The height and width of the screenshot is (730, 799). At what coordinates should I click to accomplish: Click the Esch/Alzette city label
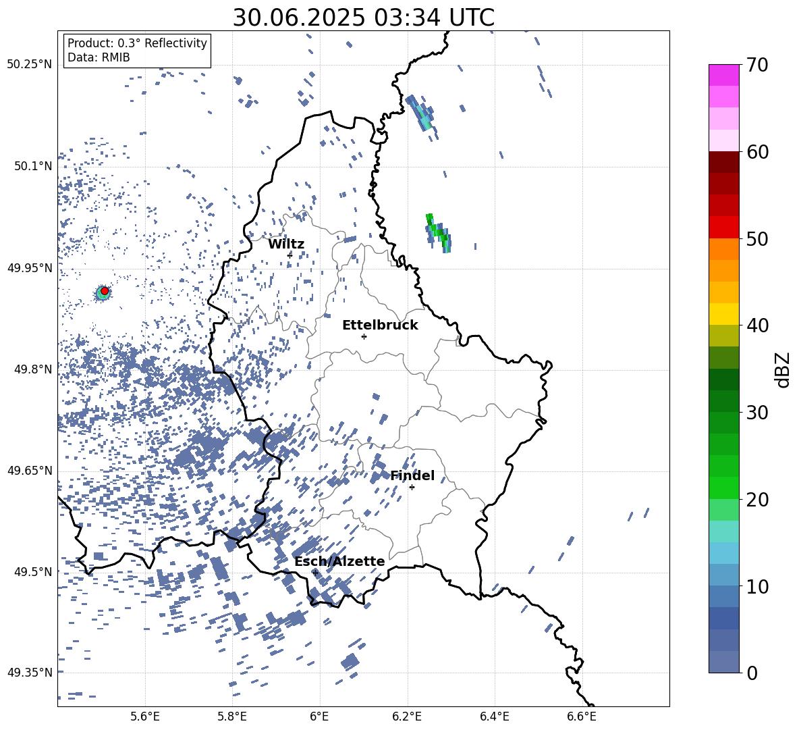pos(339,562)
